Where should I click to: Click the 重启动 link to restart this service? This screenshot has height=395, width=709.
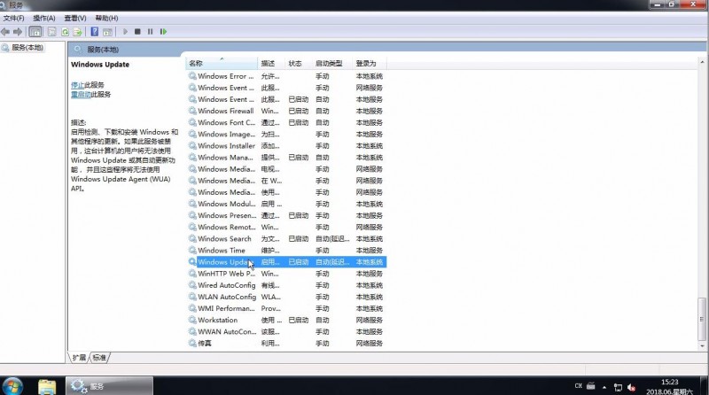pyautogui.click(x=81, y=95)
